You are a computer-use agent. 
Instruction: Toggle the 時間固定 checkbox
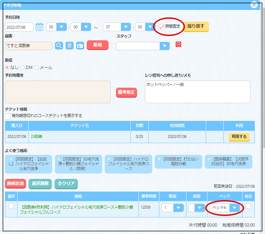click(161, 27)
